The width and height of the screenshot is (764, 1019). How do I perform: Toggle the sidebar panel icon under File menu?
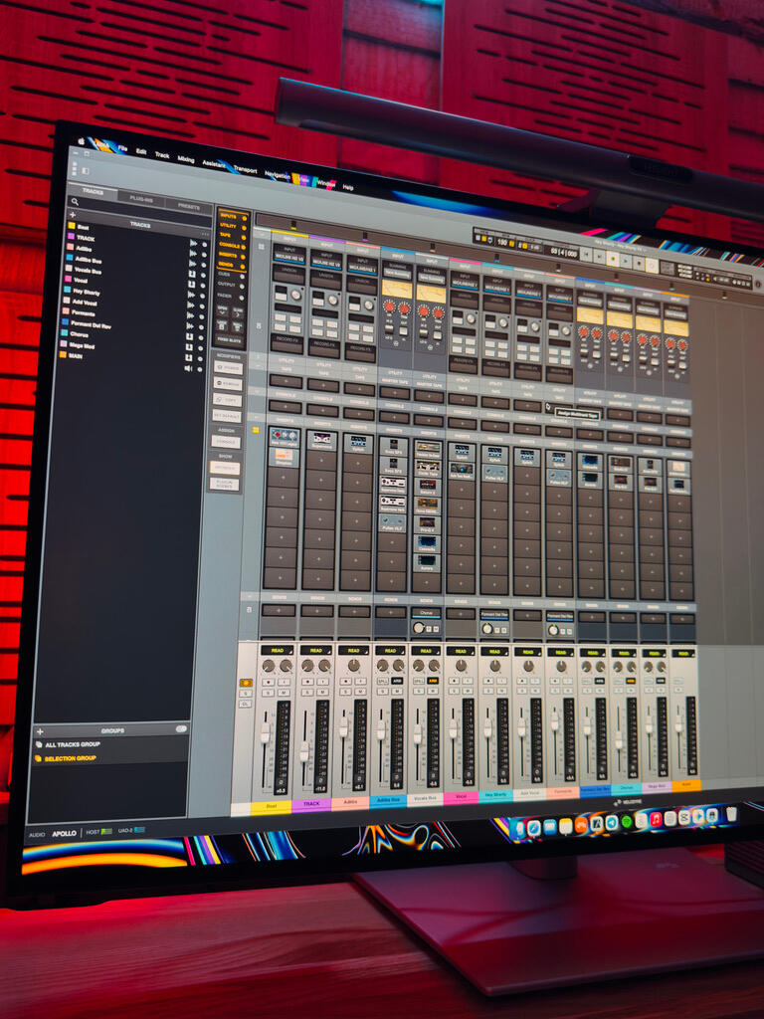click(x=86, y=171)
